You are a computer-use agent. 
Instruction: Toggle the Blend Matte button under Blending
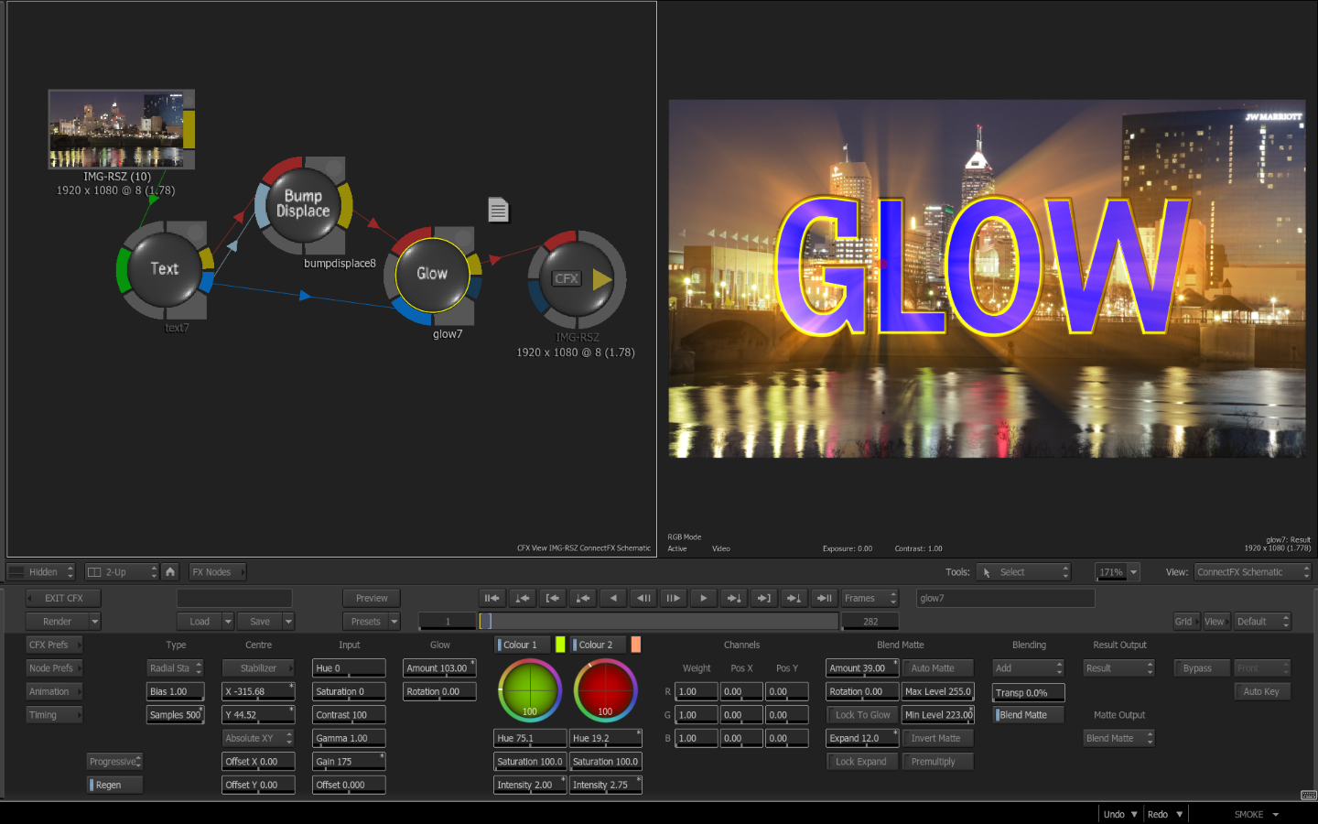click(x=1028, y=715)
